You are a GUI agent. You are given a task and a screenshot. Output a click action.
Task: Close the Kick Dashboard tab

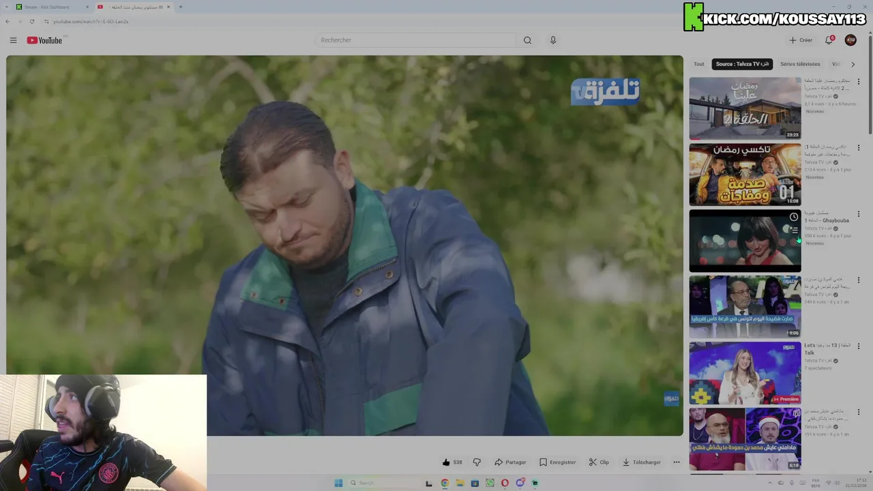point(87,7)
